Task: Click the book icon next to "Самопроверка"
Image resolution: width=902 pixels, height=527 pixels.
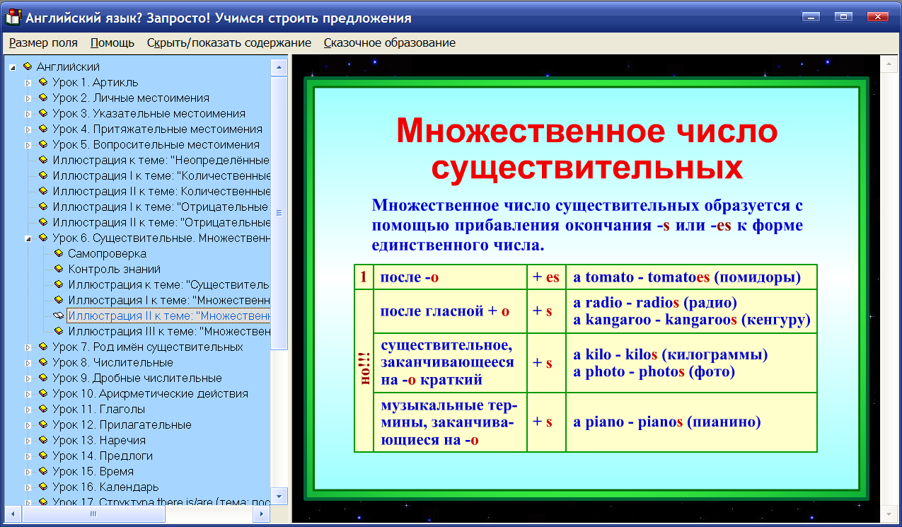Action: coord(57,253)
